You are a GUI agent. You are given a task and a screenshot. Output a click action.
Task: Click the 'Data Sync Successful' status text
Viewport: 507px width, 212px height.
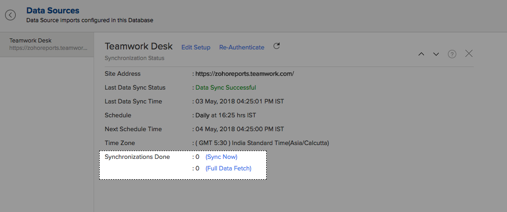coord(226,87)
